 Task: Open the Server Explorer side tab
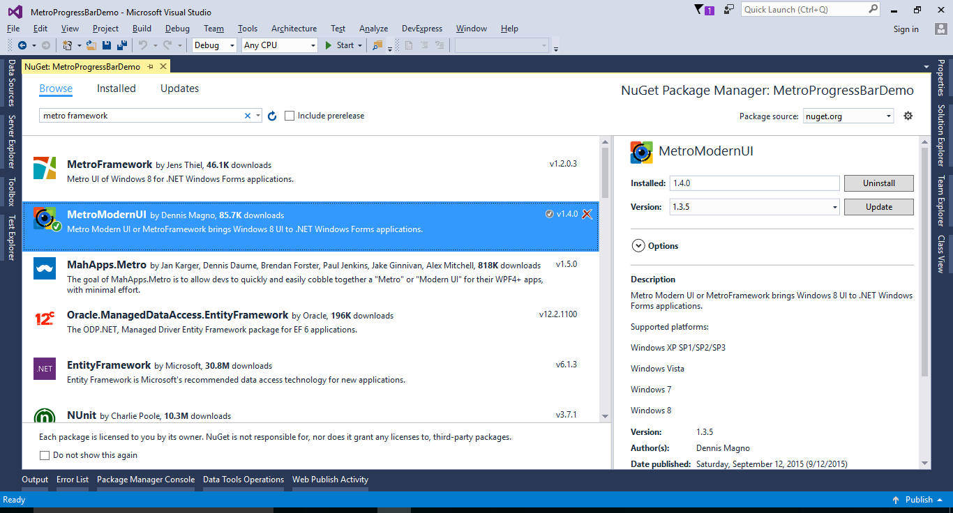click(11, 142)
